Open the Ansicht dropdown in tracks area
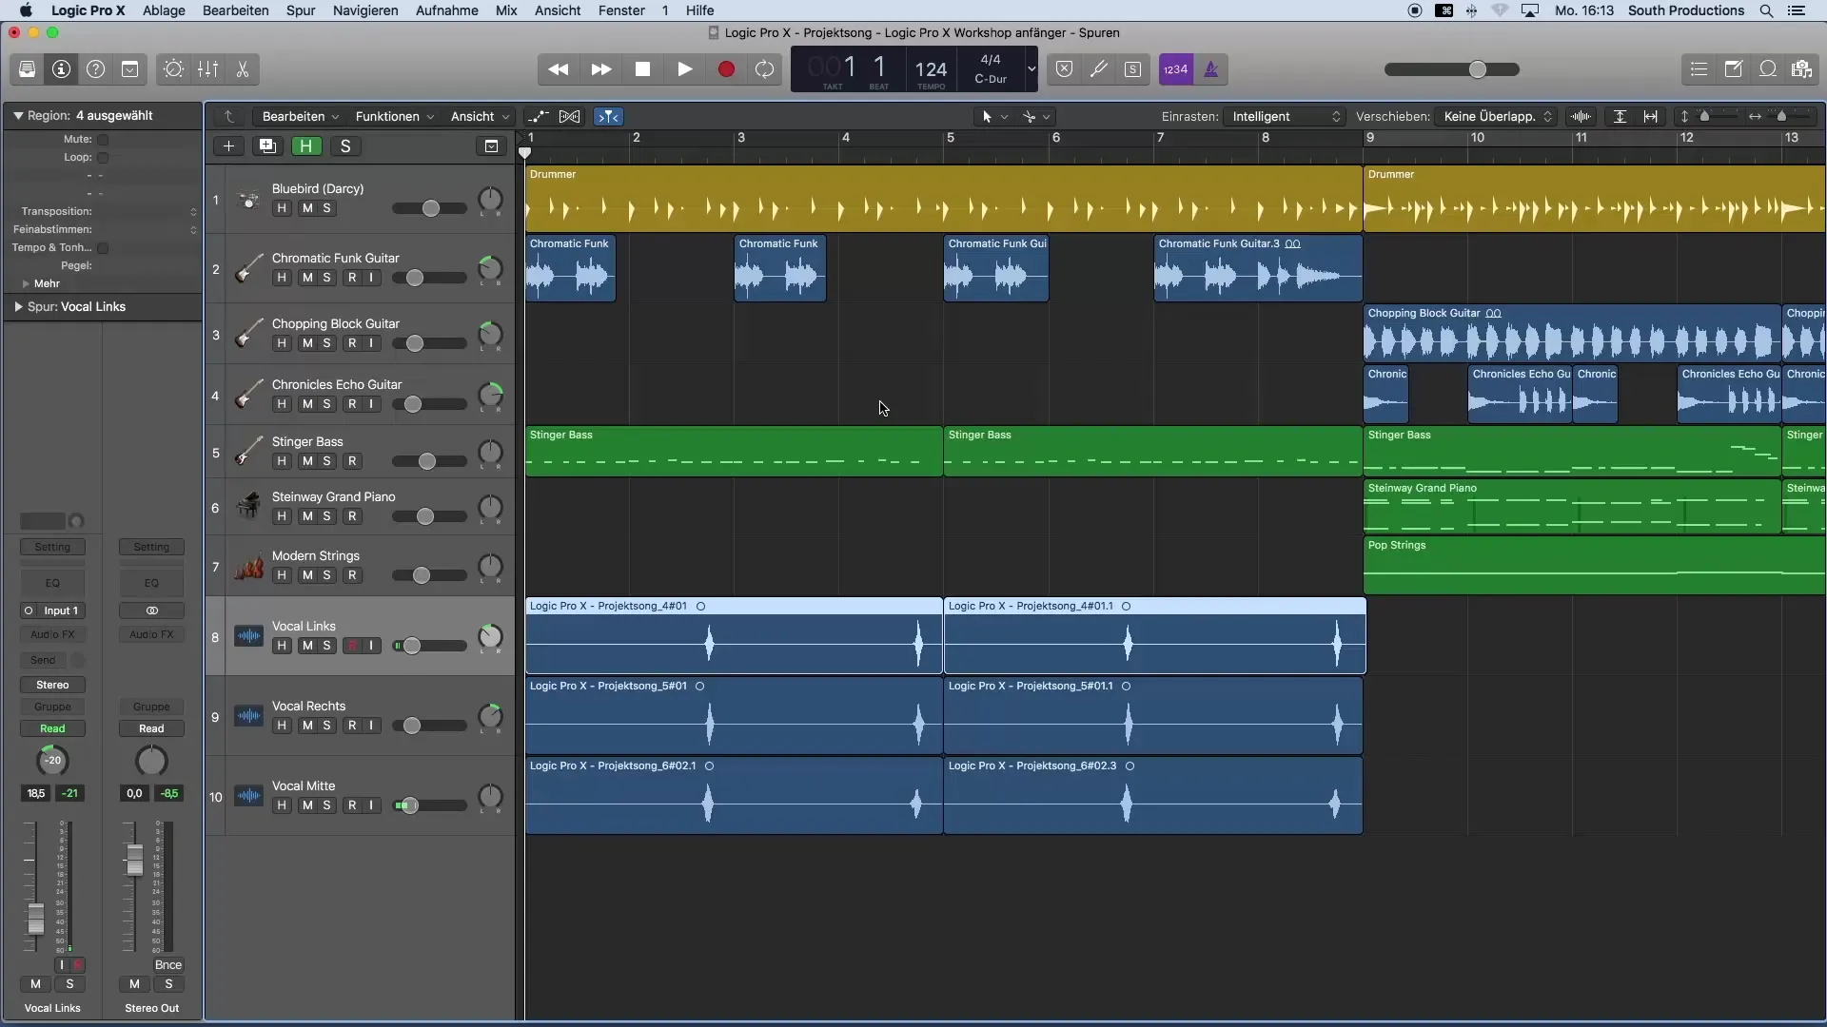The height and width of the screenshot is (1027, 1827). [x=480, y=117]
